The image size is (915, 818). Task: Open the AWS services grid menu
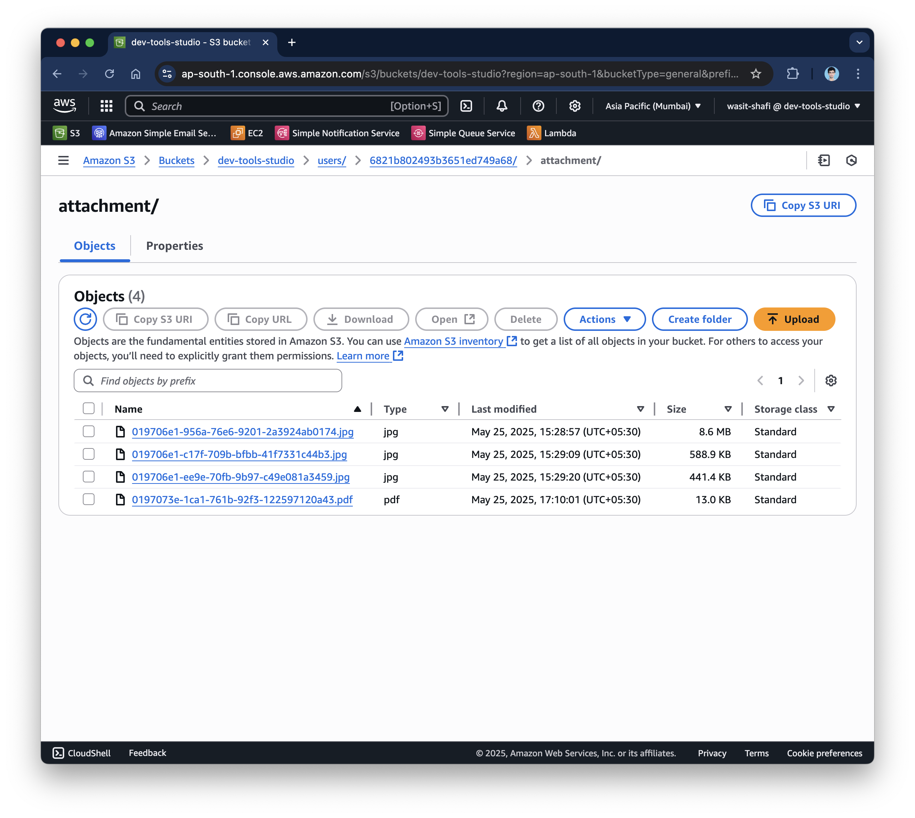pyautogui.click(x=107, y=106)
